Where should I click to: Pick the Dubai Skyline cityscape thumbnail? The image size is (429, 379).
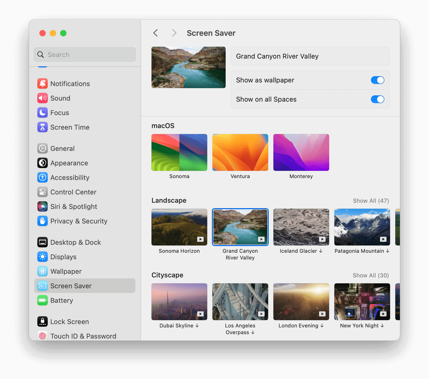pos(179,302)
